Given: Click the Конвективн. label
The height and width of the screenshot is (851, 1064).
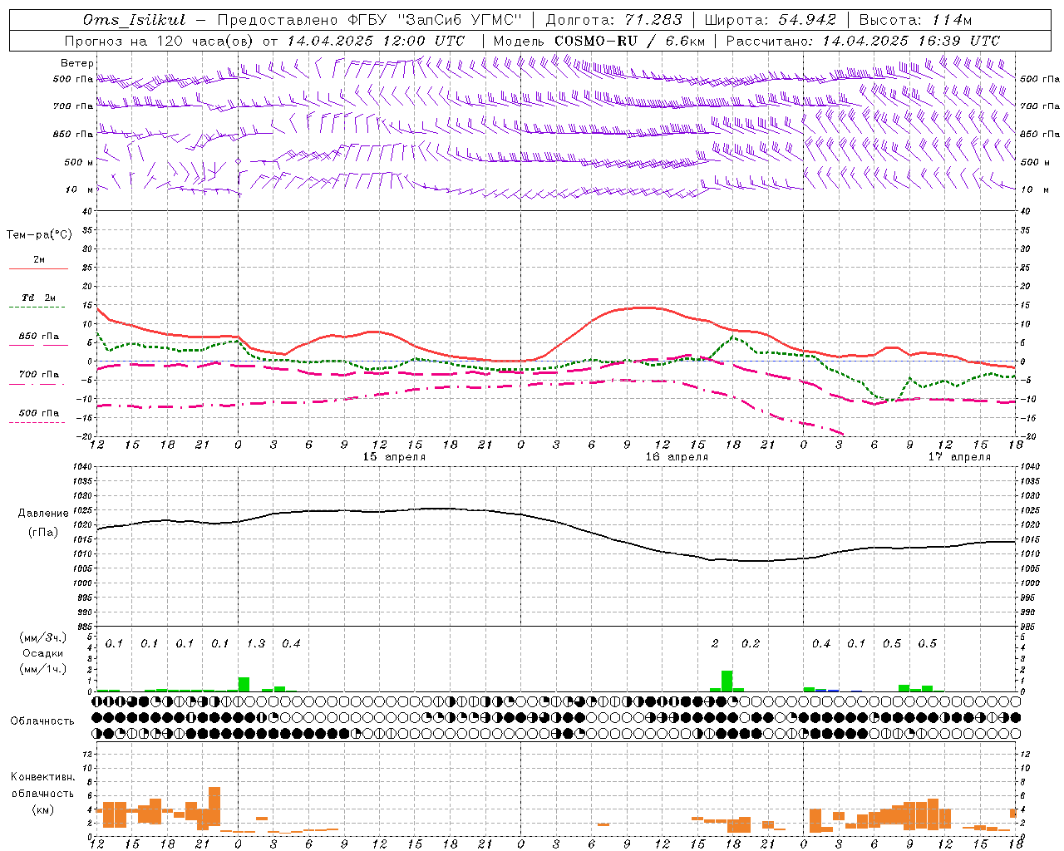Looking at the screenshot, I should pos(42,777).
